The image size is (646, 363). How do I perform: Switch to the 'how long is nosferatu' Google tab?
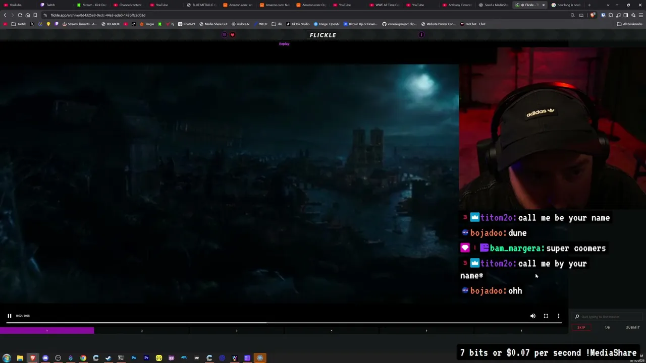(566, 5)
